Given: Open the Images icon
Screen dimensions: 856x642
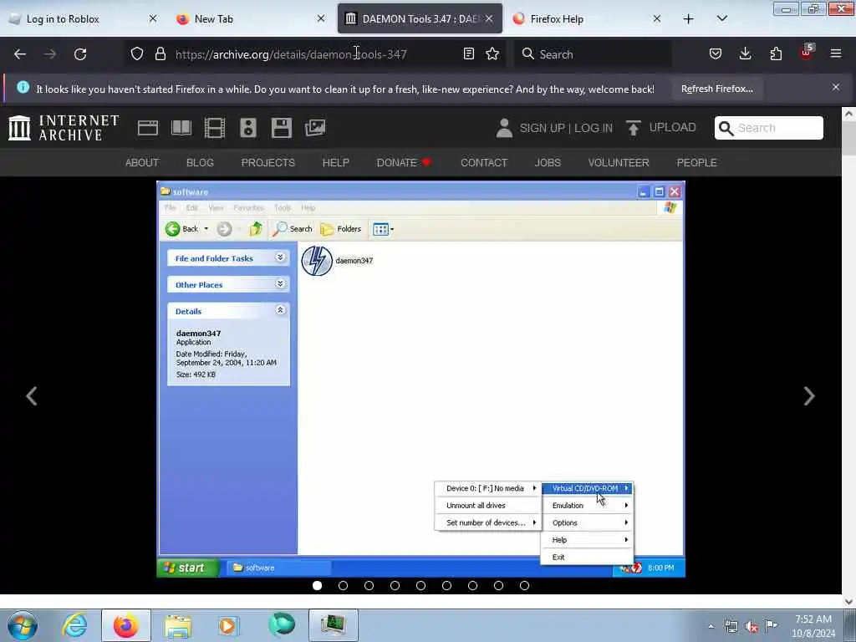Looking at the screenshot, I should (x=315, y=128).
